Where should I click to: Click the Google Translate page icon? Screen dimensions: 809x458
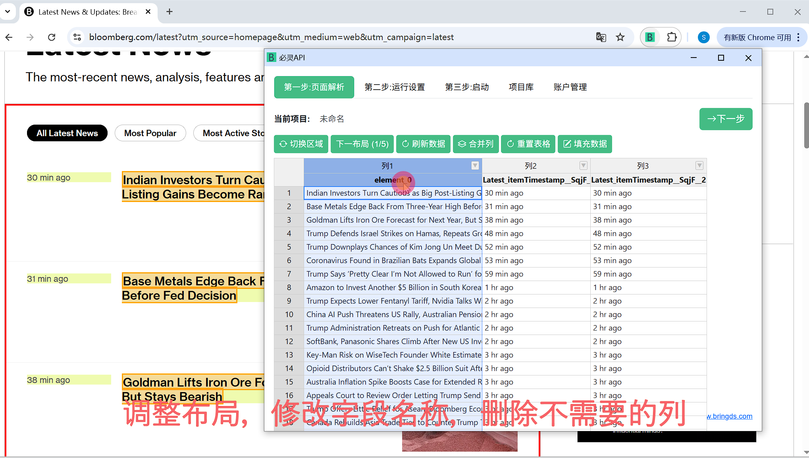coord(601,37)
